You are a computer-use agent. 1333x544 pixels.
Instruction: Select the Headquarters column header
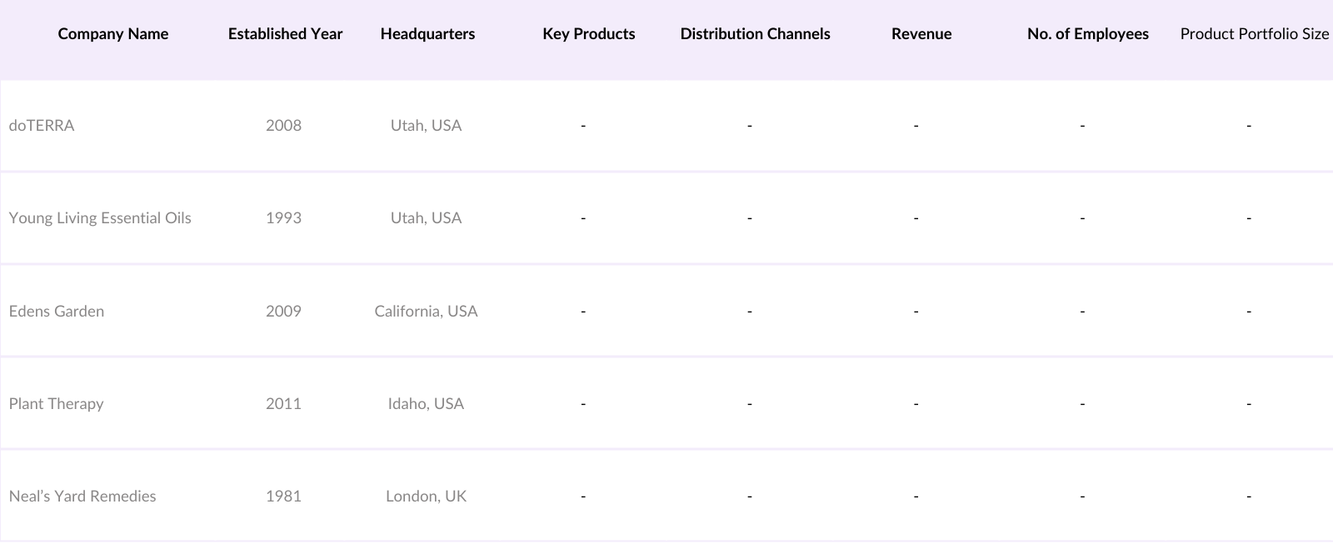coord(427,34)
